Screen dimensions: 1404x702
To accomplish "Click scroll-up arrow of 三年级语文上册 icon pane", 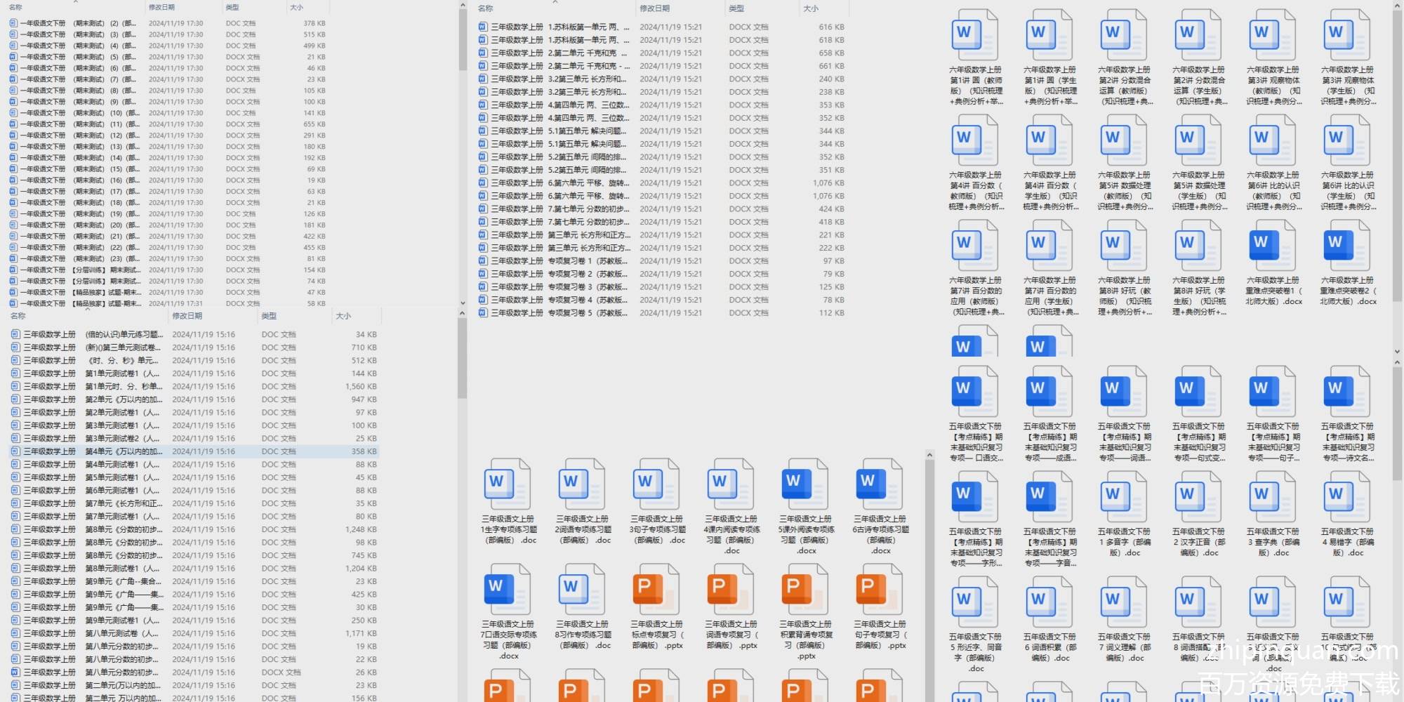I will click(x=929, y=456).
